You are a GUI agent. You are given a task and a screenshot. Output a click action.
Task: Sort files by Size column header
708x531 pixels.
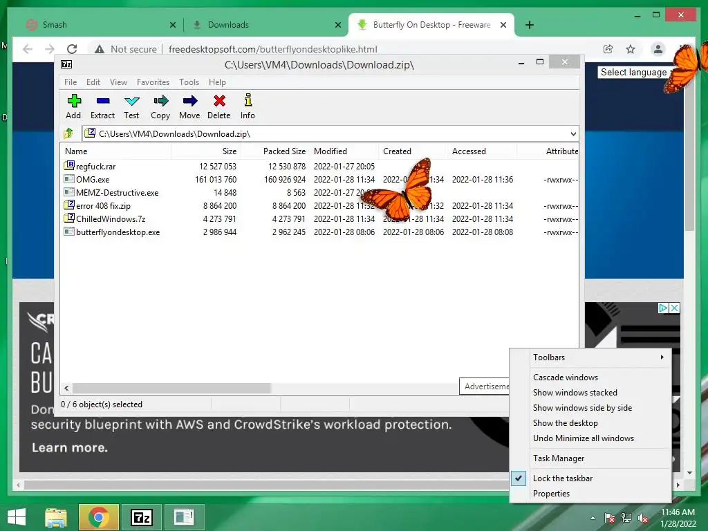(205, 151)
